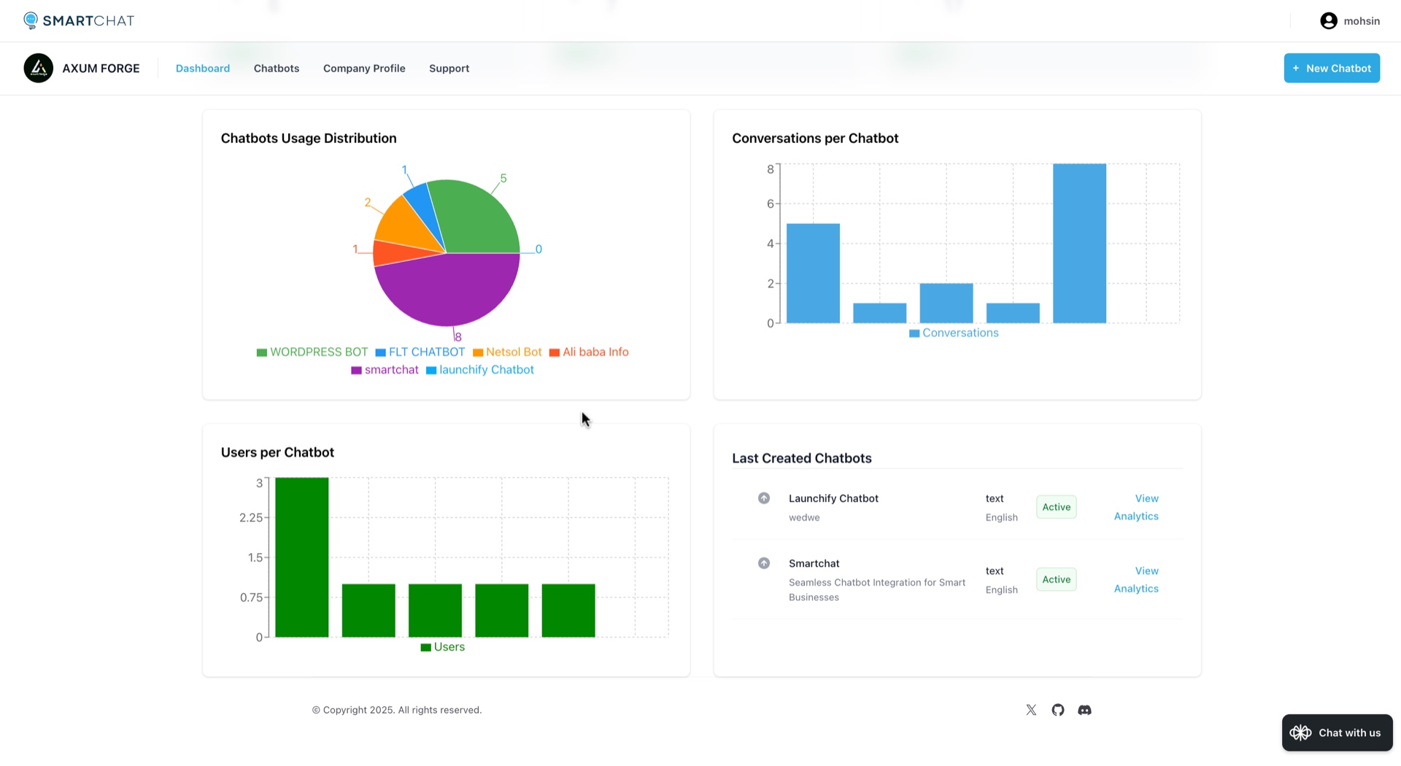The image size is (1401, 766).
Task: Create a New Chatbot
Action: click(1332, 68)
